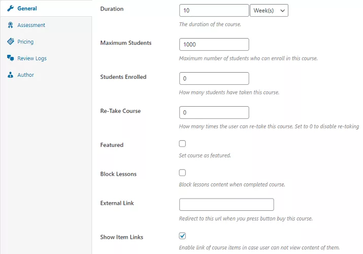
Task: Check the Block Lessons checkbox
Action: click(x=183, y=173)
